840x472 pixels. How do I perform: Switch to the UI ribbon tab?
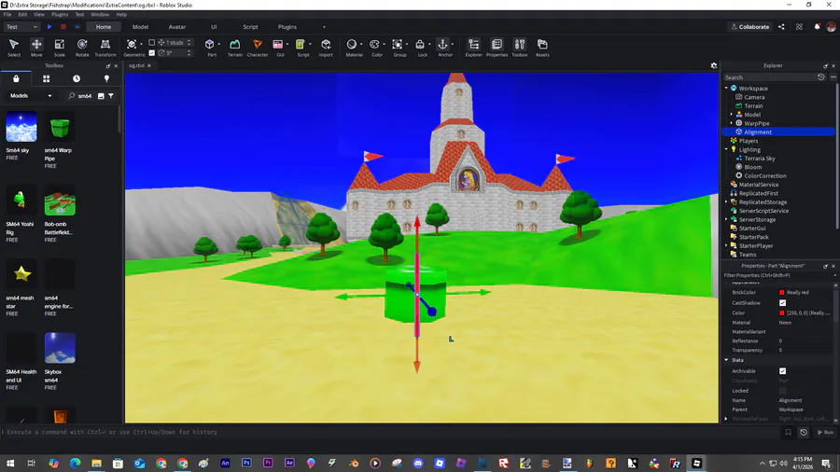click(214, 27)
